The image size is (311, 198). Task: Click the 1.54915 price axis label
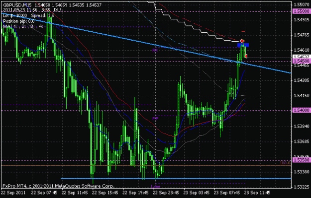pyautogui.click(x=302, y=20)
